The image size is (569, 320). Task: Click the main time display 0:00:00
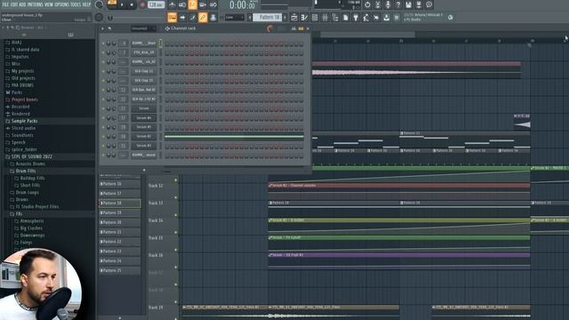tap(243, 5)
